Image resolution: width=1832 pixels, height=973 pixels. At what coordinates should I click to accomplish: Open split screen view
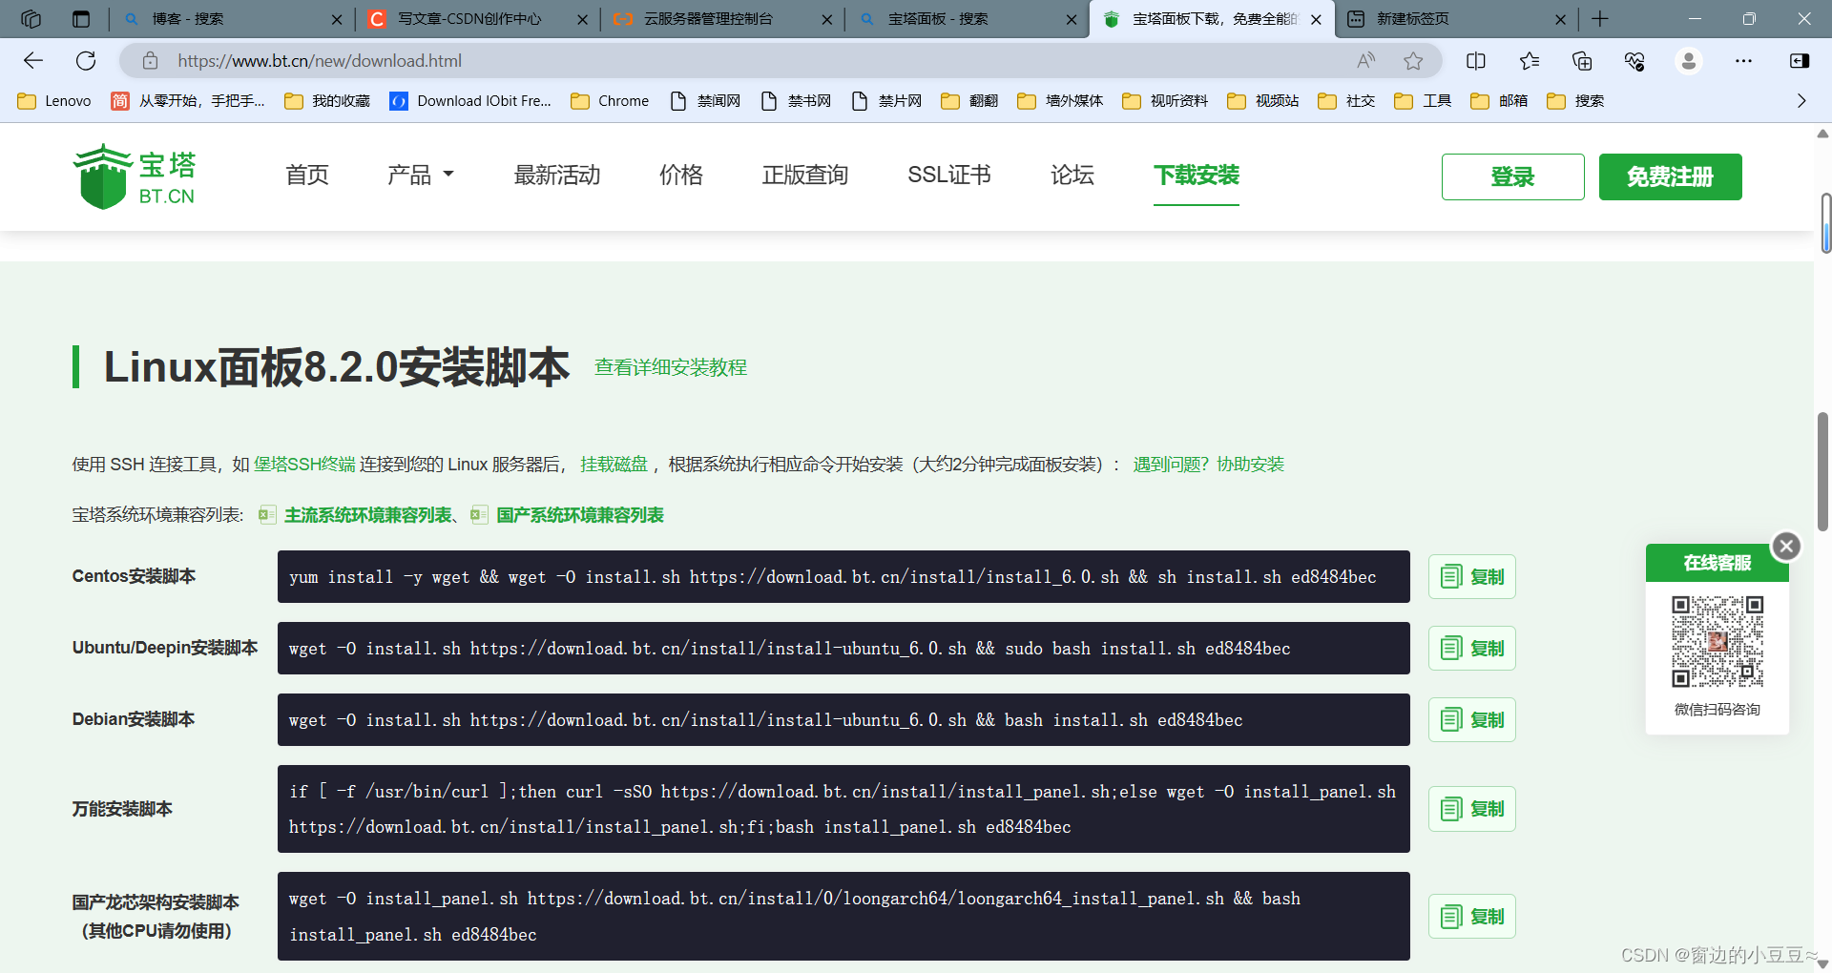[x=1475, y=61]
